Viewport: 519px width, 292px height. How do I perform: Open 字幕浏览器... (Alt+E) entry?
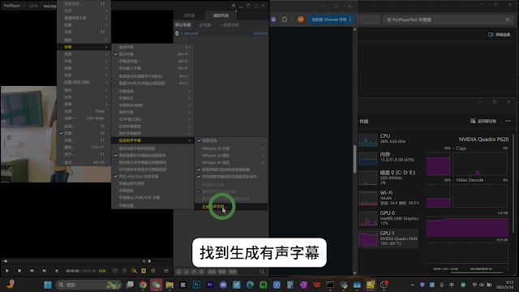tap(152, 62)
